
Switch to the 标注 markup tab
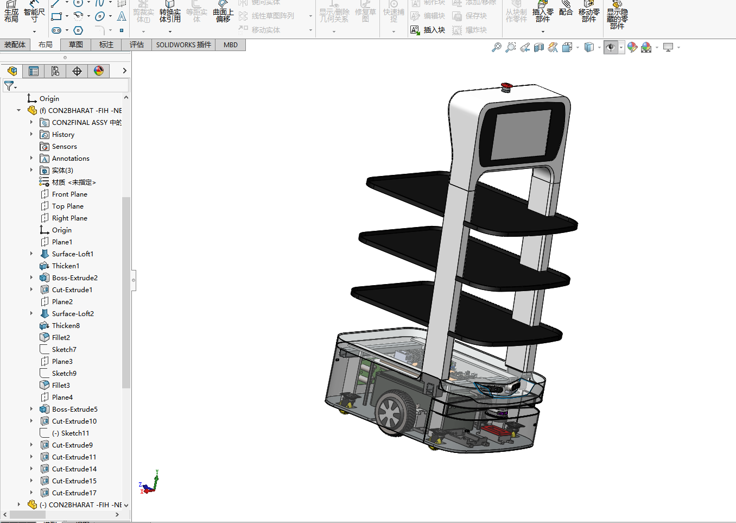click(x=106, y=45)
